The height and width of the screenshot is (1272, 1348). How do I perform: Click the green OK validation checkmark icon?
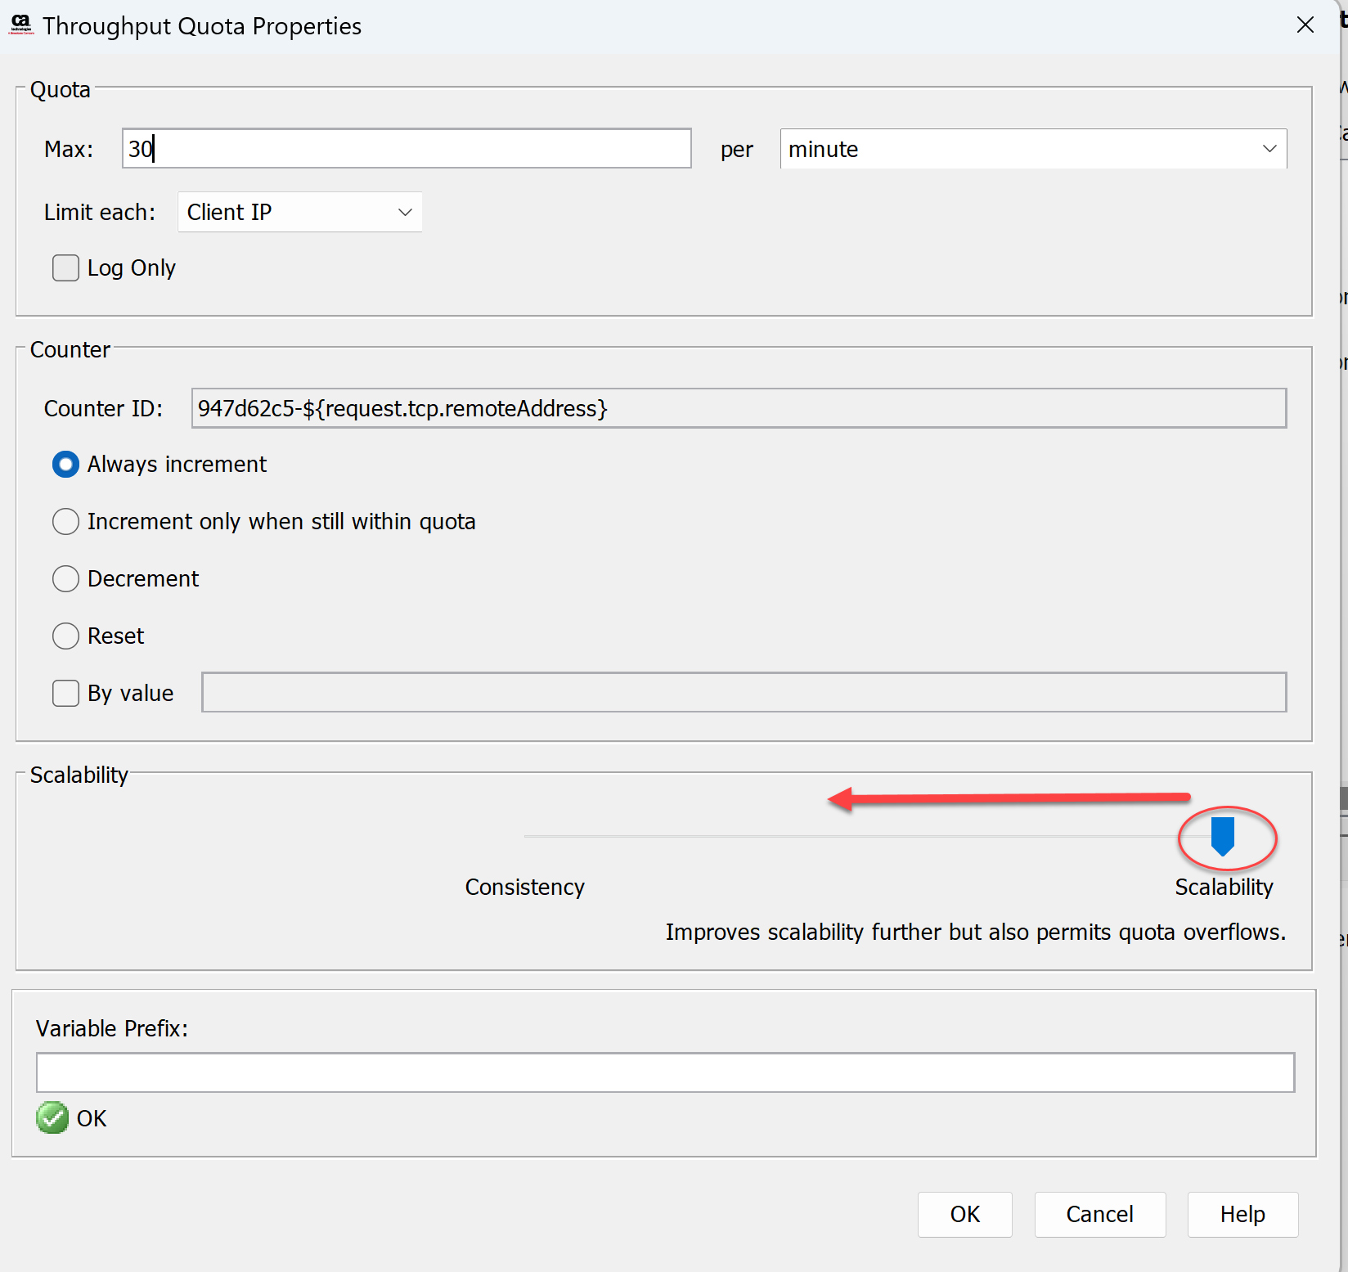[52, 1117]
